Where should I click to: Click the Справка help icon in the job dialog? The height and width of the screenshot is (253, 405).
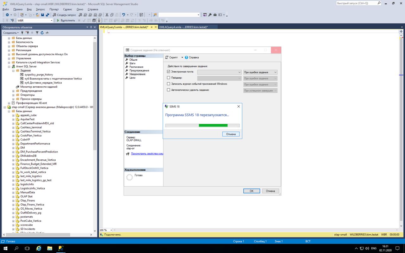coord(186,58)
